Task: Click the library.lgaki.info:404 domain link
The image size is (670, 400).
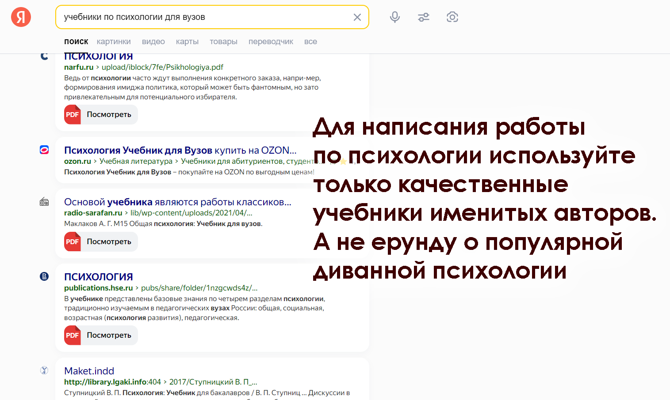Action: (x=112, y=382)
